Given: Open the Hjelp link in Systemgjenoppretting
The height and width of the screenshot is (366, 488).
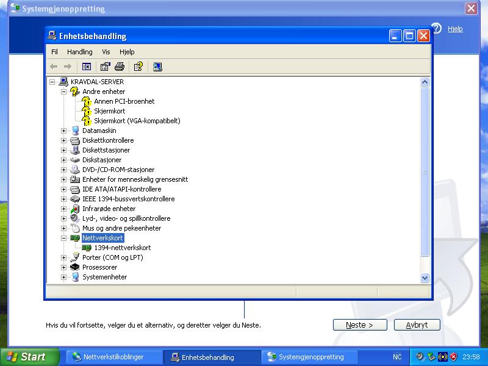Looking at the screenshot, I should point(455,29).
